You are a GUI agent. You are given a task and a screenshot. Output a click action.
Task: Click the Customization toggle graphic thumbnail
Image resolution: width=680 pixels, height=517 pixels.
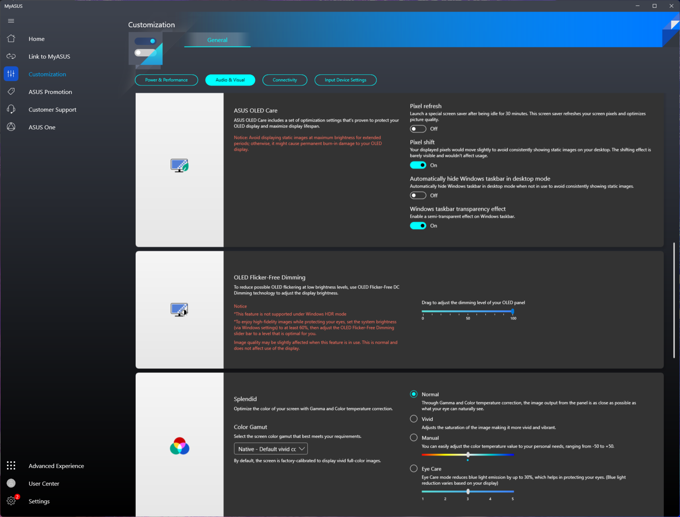point(146,51)
